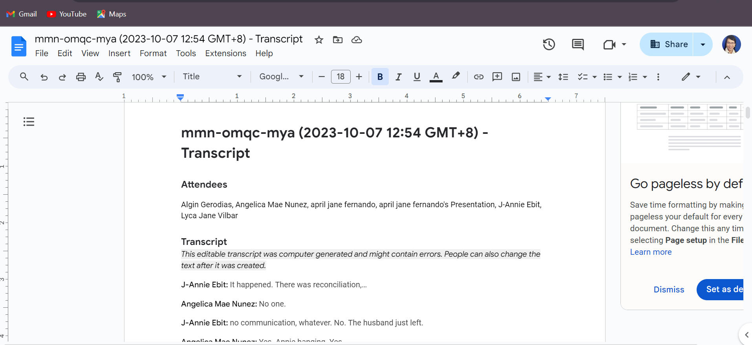
Task: Click the insert image icon
Action: (516, 77)
